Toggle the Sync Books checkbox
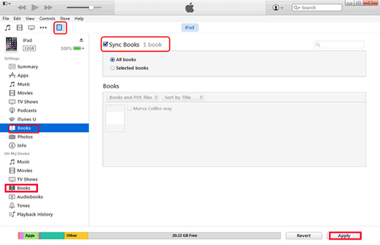Screen dimensions: 380x245 (105, 44)
